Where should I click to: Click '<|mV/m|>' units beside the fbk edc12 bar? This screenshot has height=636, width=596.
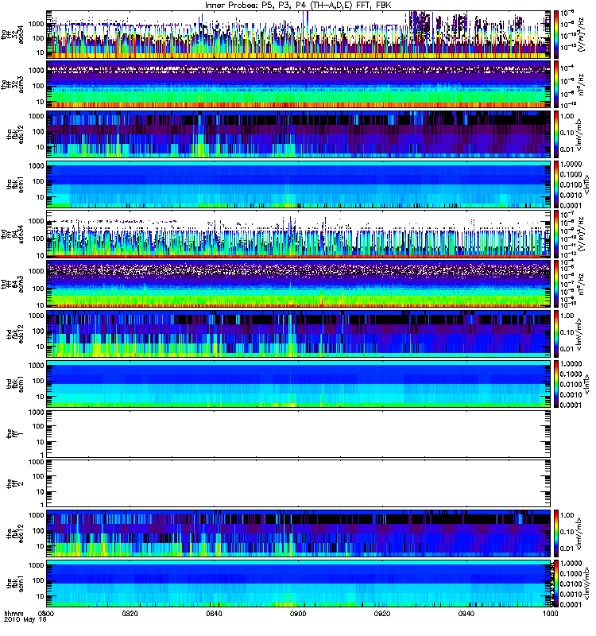point(579,533)
